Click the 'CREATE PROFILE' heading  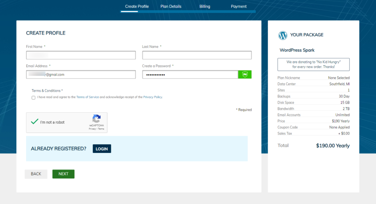pos(46,33)
